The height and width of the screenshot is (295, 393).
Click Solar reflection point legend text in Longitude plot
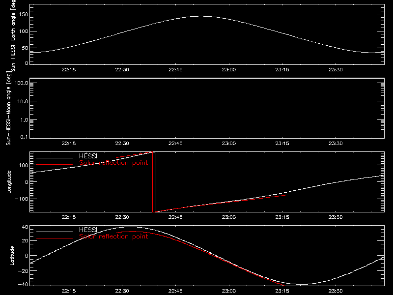pos(113,163)
